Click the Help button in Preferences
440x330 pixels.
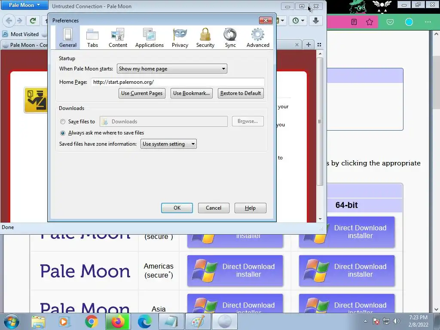pyautogui.click(x=250, y=208)
